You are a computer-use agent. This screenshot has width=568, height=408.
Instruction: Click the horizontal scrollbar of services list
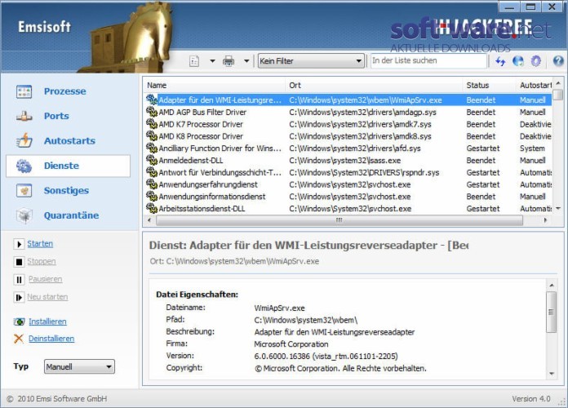339,220
